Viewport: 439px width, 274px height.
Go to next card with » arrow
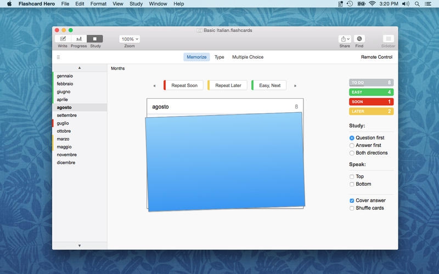coord(295,85)
